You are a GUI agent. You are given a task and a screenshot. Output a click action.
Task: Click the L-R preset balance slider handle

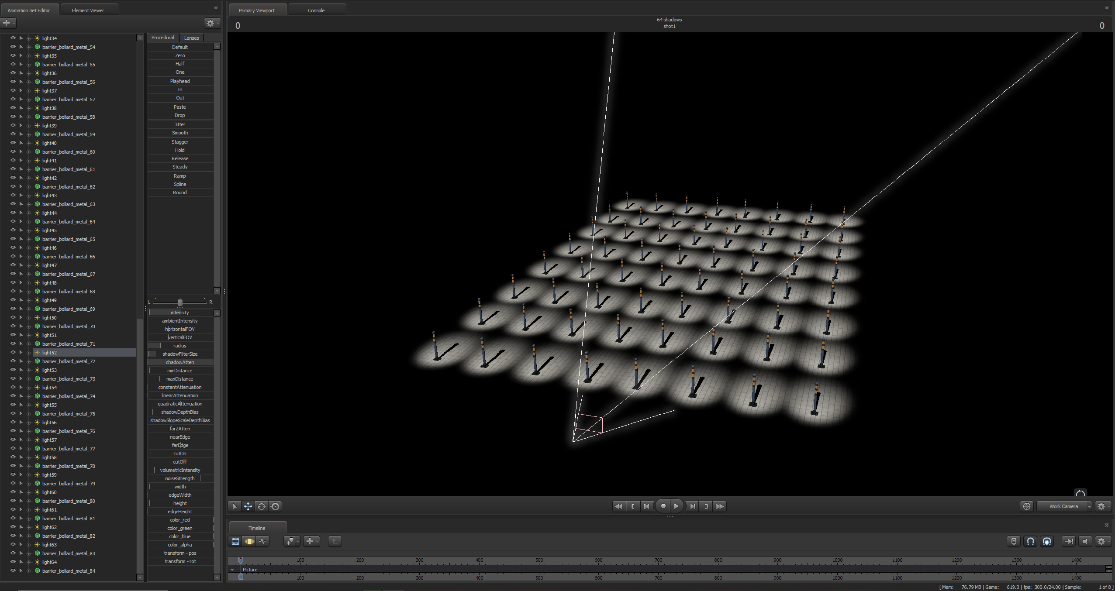(x=180, y=302)
